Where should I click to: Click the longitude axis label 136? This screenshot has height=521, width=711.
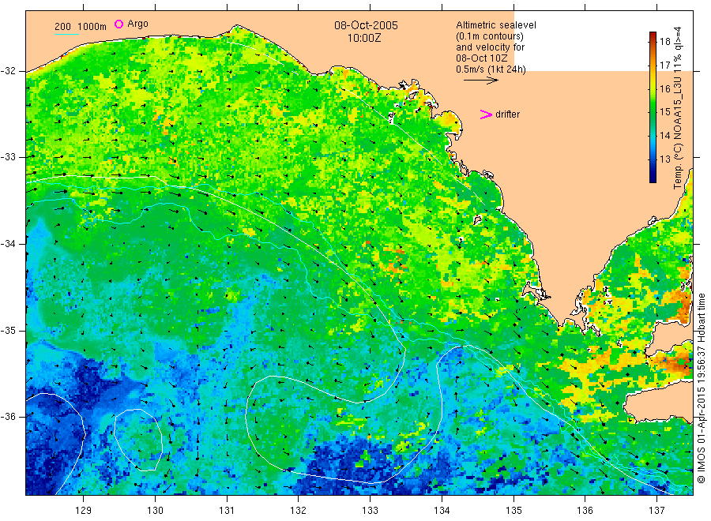(x=585, y=511)
